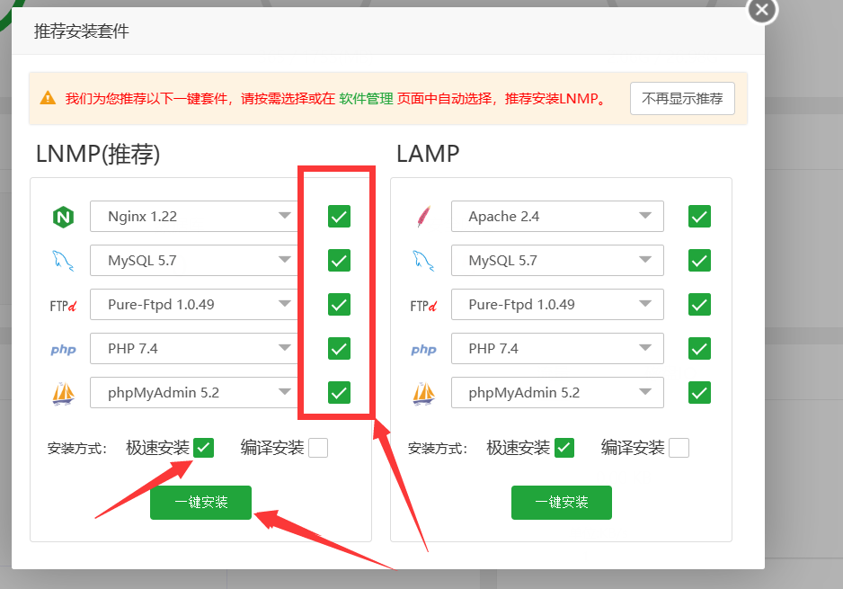Click the MySQL dolphin icon in LNMP
843x589 pixels.
point(63,261)
